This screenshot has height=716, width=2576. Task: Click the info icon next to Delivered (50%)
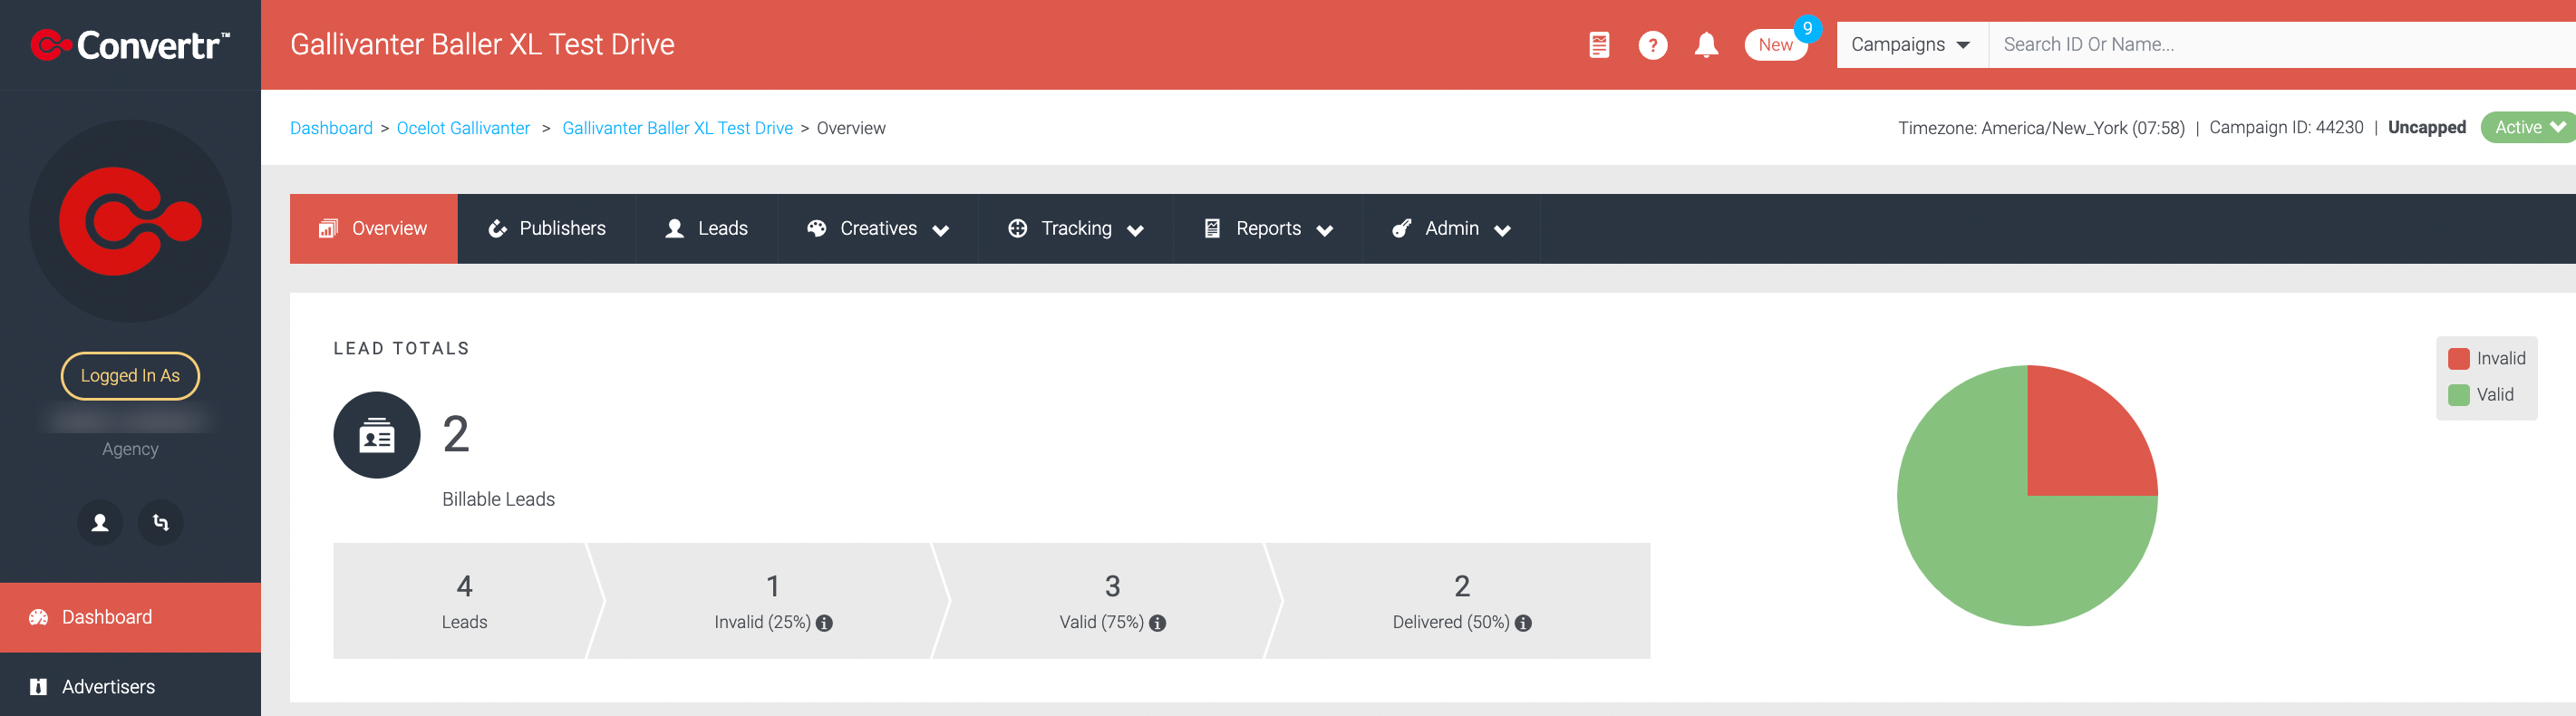click(x=1523, y=623)
